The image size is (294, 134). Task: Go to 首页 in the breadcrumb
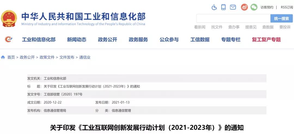[x=11, y=58]
